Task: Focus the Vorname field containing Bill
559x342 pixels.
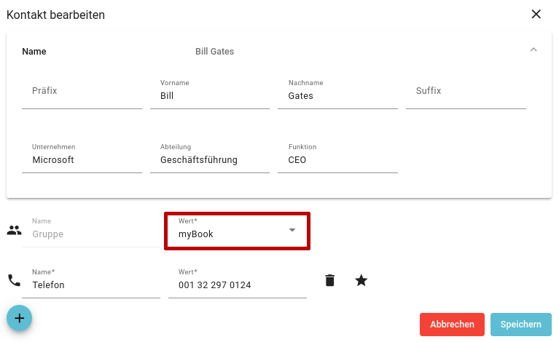Action: click(x=210, y=95)
